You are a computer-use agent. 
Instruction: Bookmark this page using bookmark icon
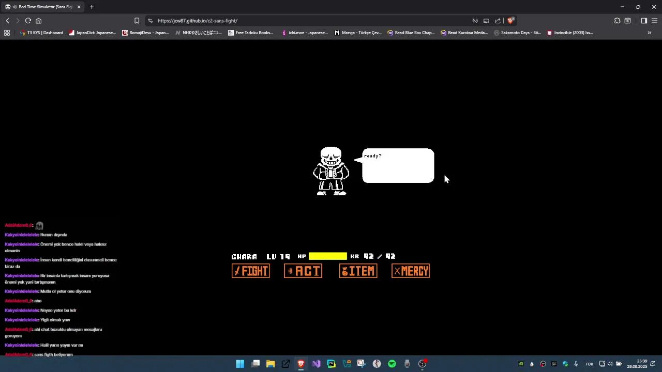pyautogui.click(x=137, y=21)
